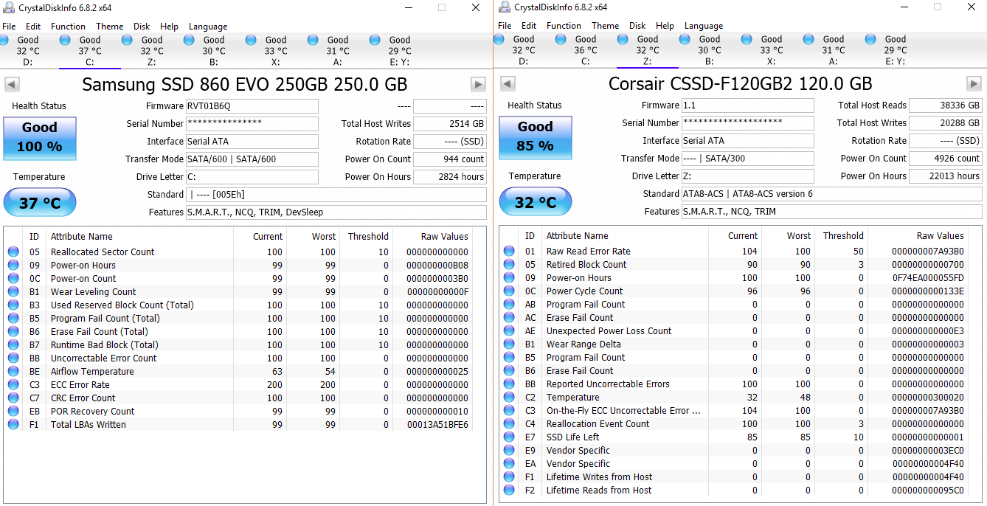Click the 32 °C temperature button
Screen dimensions: 987x506
(536, 202)
